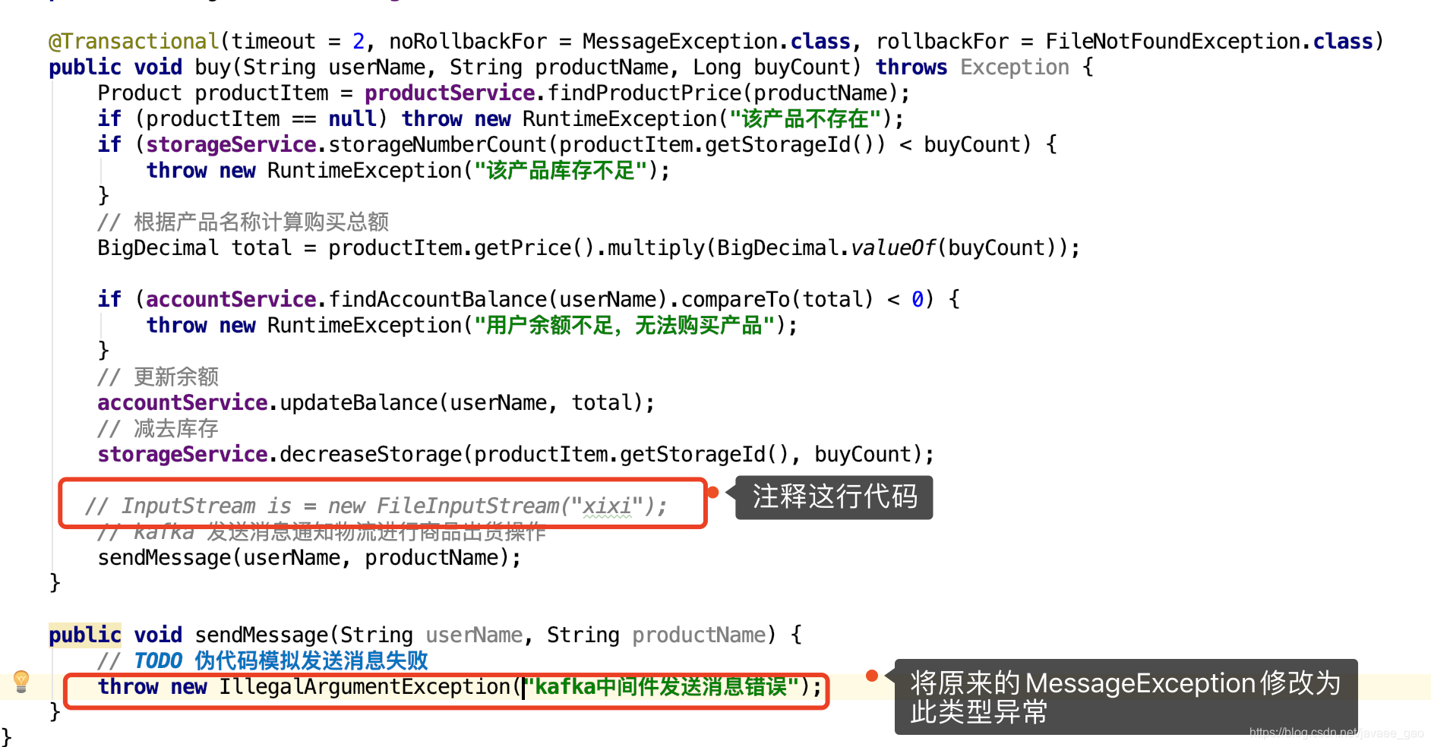The image size is (1431, 747).
Task: Click the string "用户余额不足, 无法购买产品"
Action: point(624,325)
